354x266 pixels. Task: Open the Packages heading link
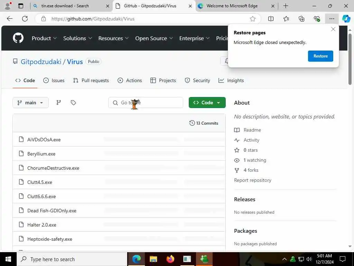245,231
